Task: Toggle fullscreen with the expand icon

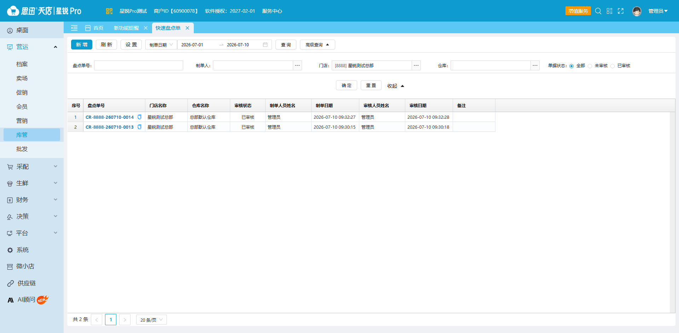Action: tap(621, 11)
